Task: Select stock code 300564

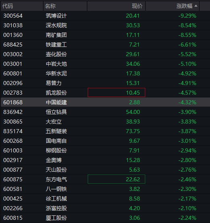Action: 13,16
